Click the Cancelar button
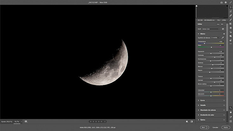Image resolution: width=233 pixels, height=131 pixels. pos(215,128)
